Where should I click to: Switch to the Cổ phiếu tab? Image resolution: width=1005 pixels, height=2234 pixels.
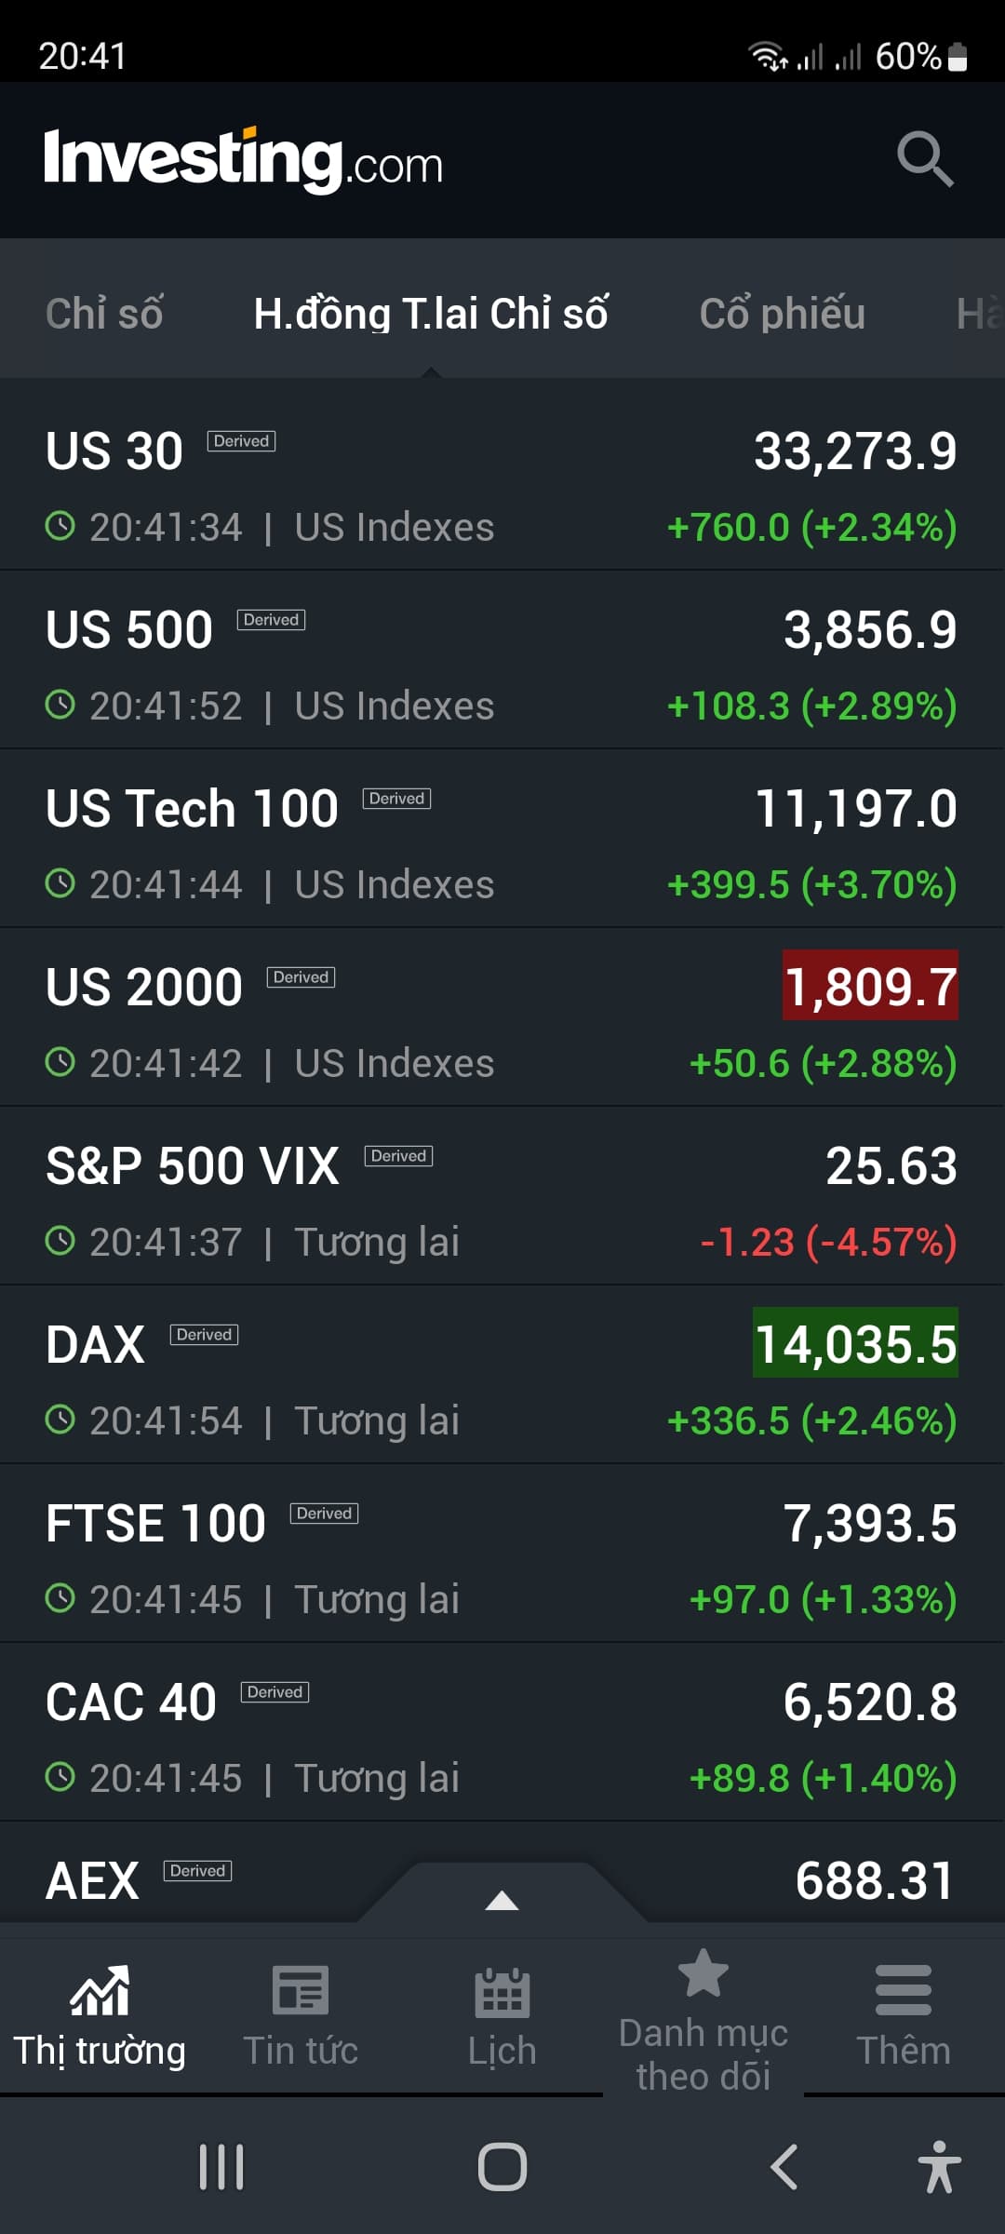pos(782,314)
